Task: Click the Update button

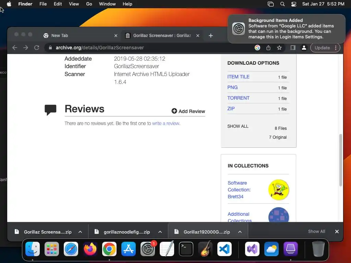Action: (x=322, y=48)
